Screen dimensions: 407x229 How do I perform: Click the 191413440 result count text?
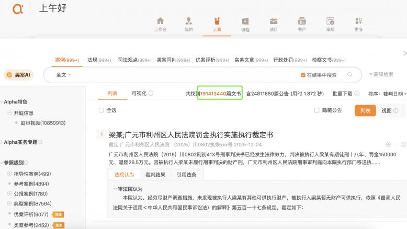(x=213, y=94)
